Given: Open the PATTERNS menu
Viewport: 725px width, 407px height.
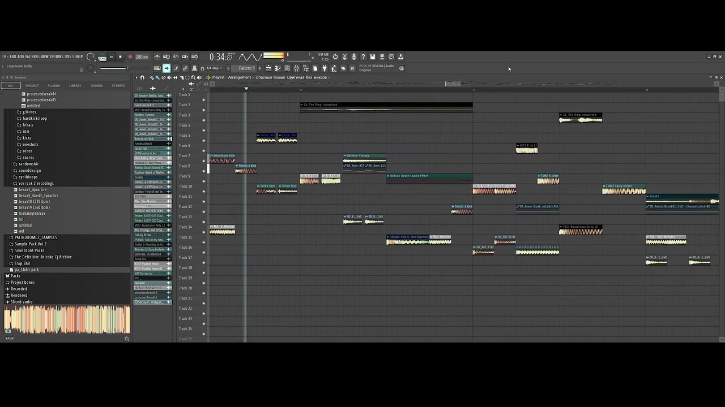Looking at the screenshot, I should [32, 57].
